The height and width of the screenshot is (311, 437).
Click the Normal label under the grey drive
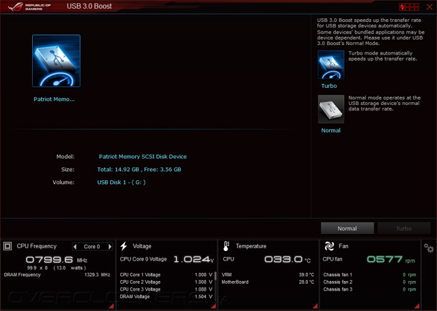point(330,130)
